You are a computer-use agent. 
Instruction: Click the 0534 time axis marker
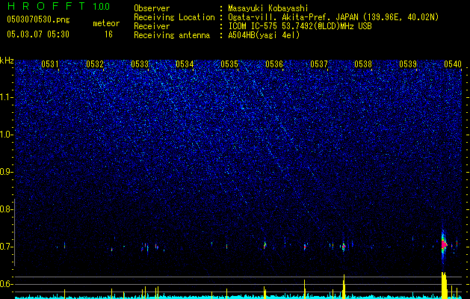[185, 64]
